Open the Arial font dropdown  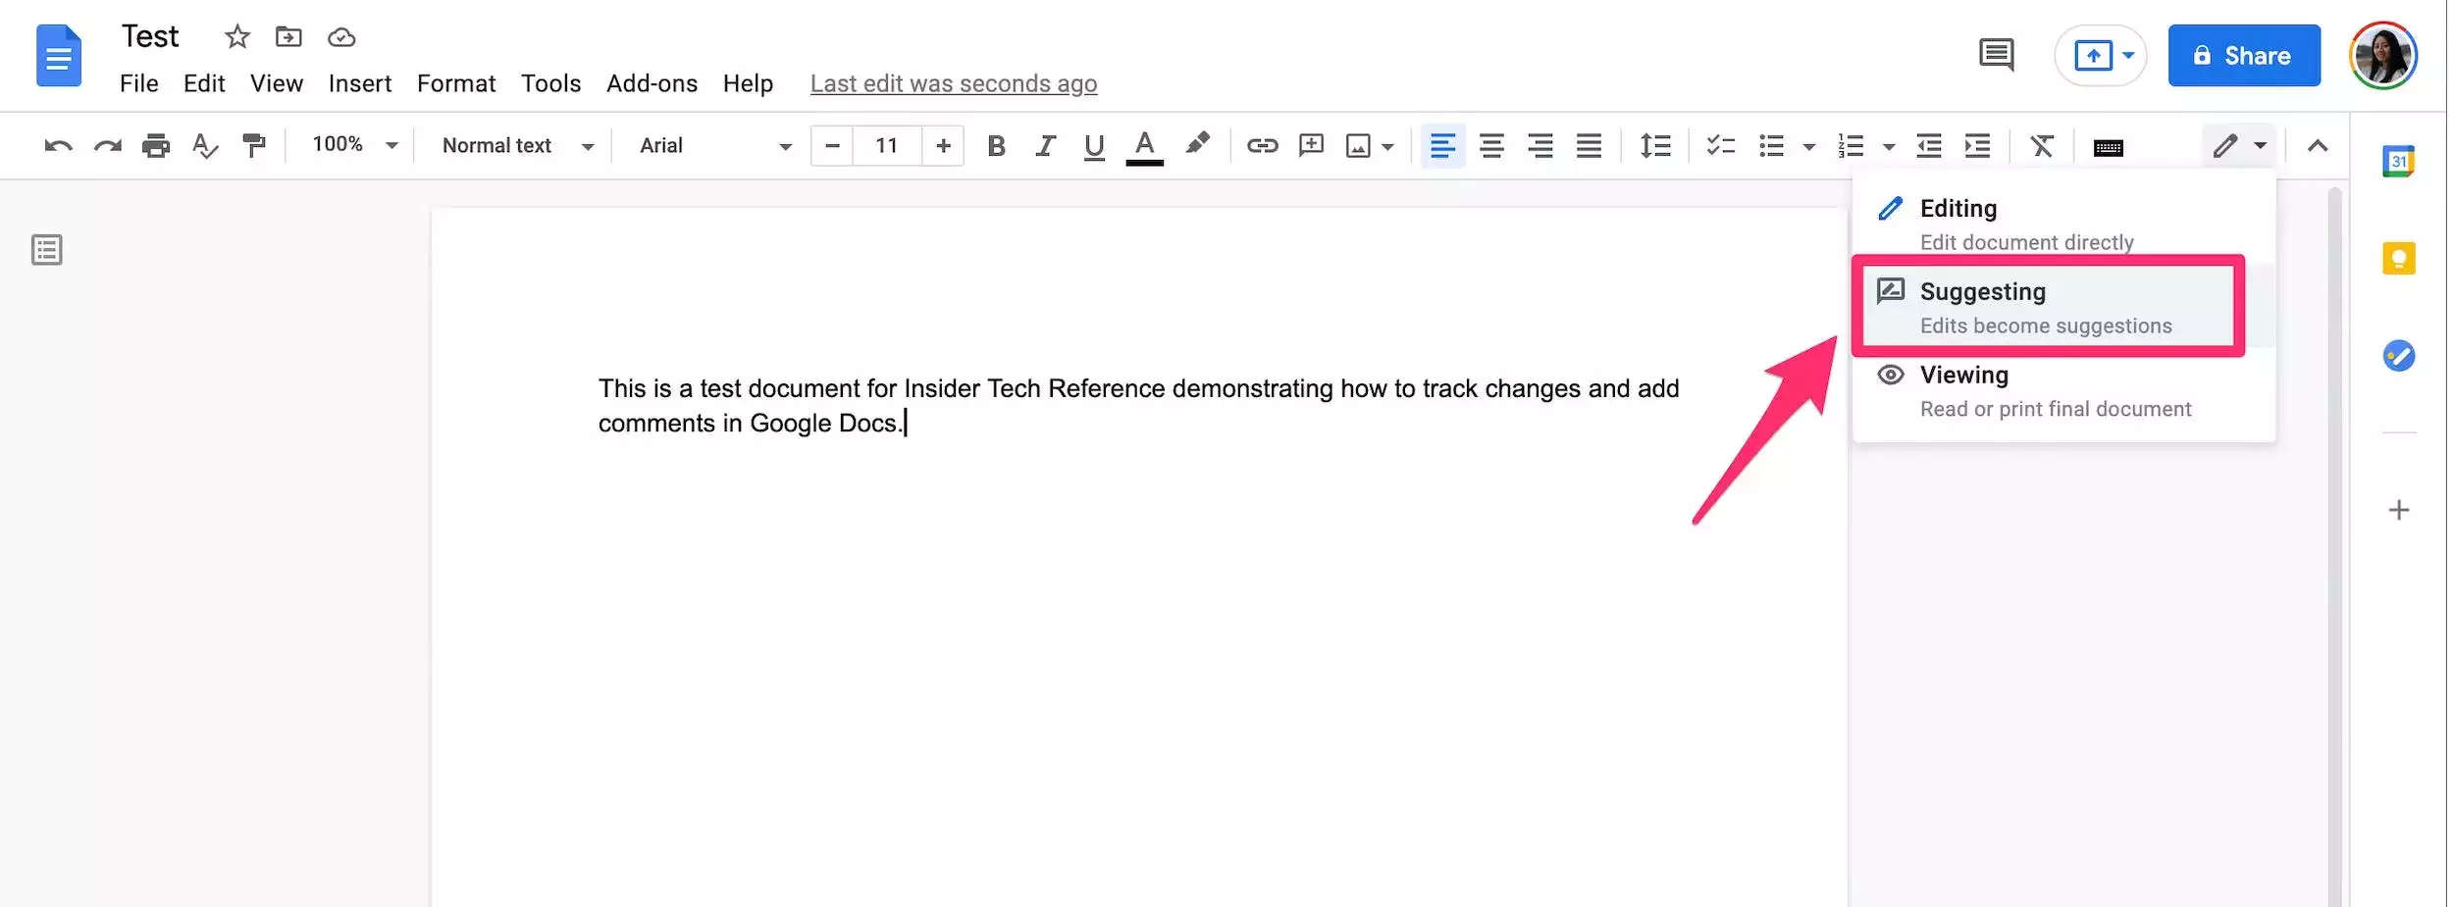pos(714,146)
